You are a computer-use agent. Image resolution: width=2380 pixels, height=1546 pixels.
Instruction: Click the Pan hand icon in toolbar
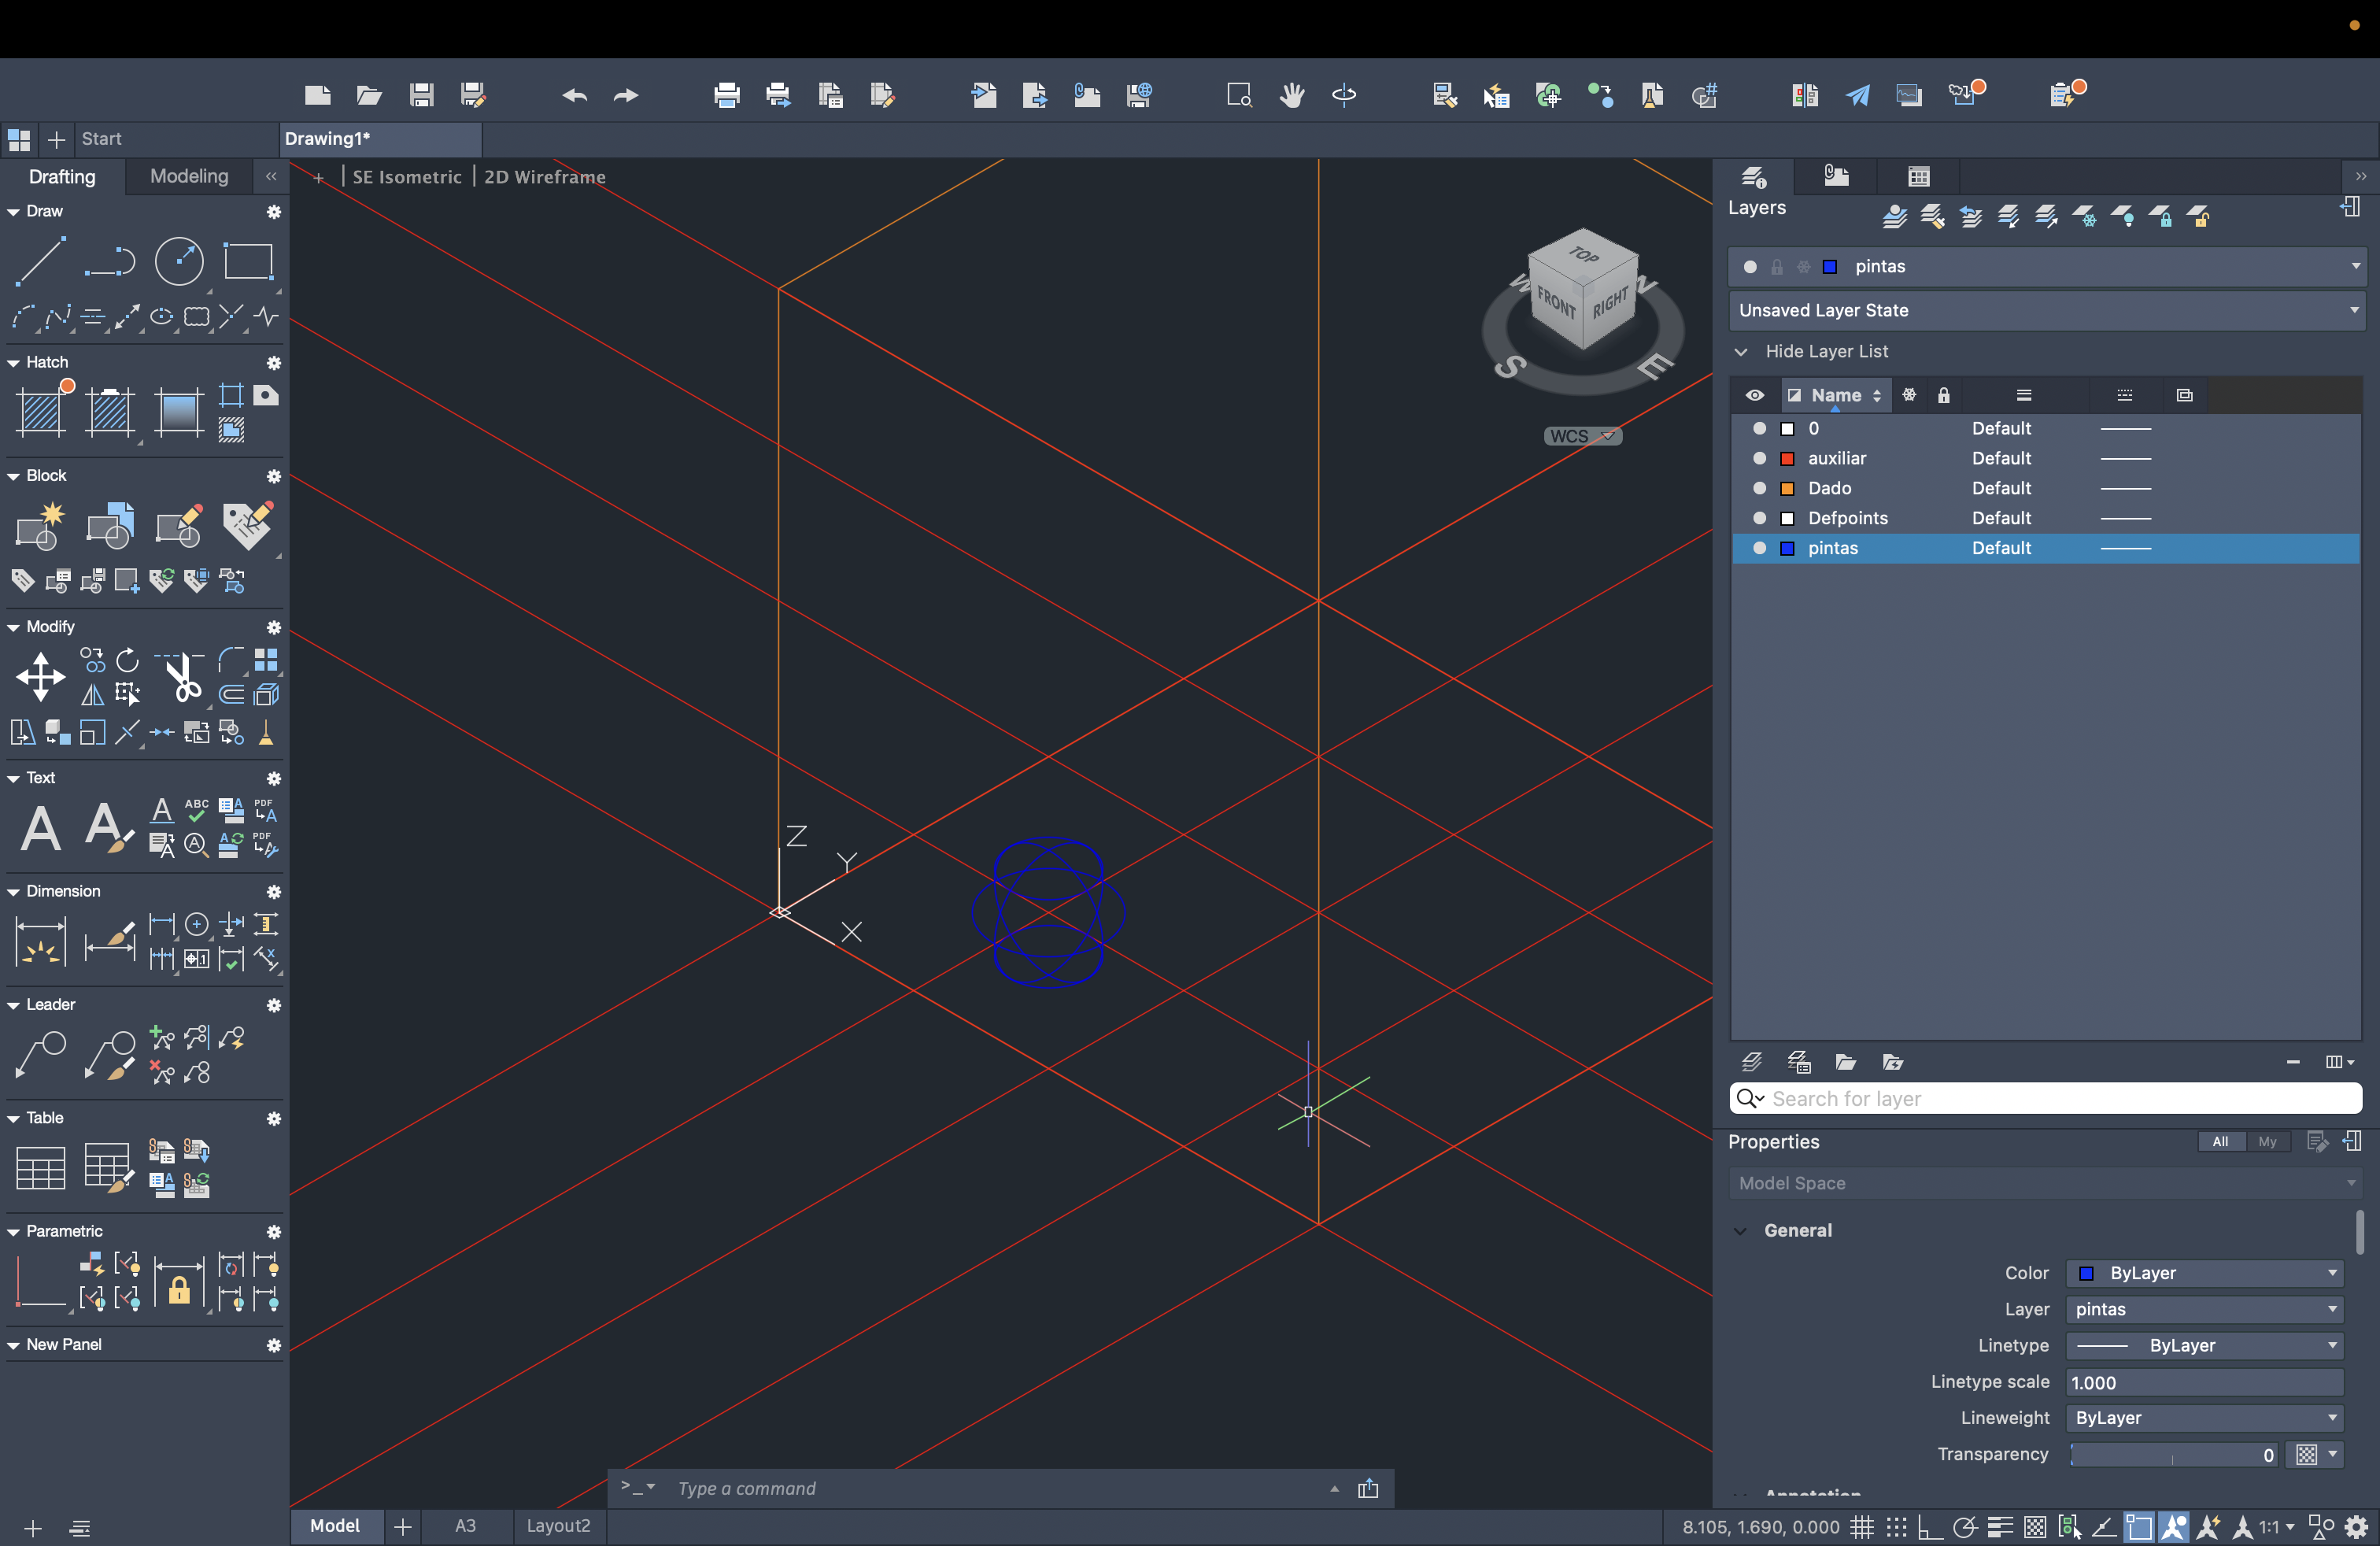click(1292, 95)
